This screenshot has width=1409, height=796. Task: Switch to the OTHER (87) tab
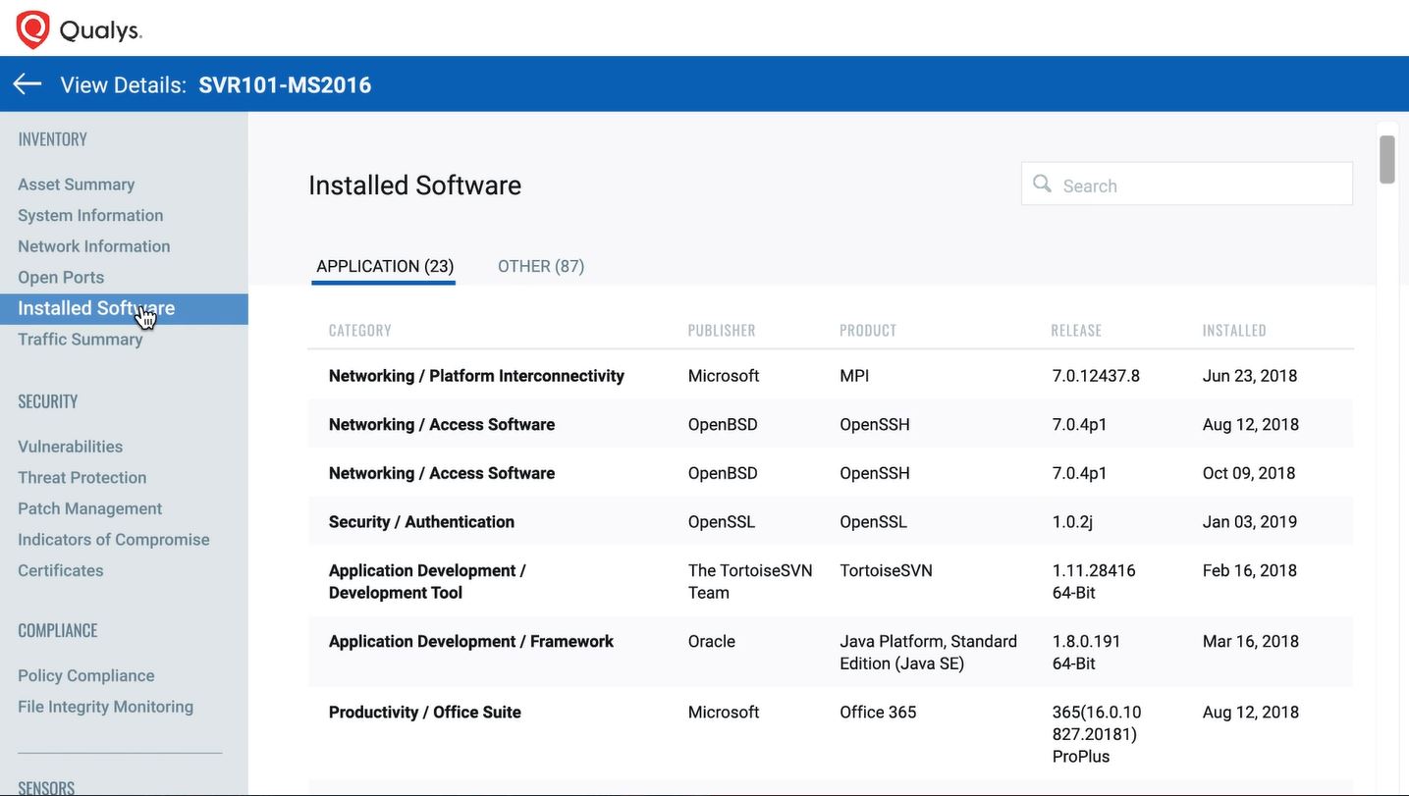click(x=541, y=266)
